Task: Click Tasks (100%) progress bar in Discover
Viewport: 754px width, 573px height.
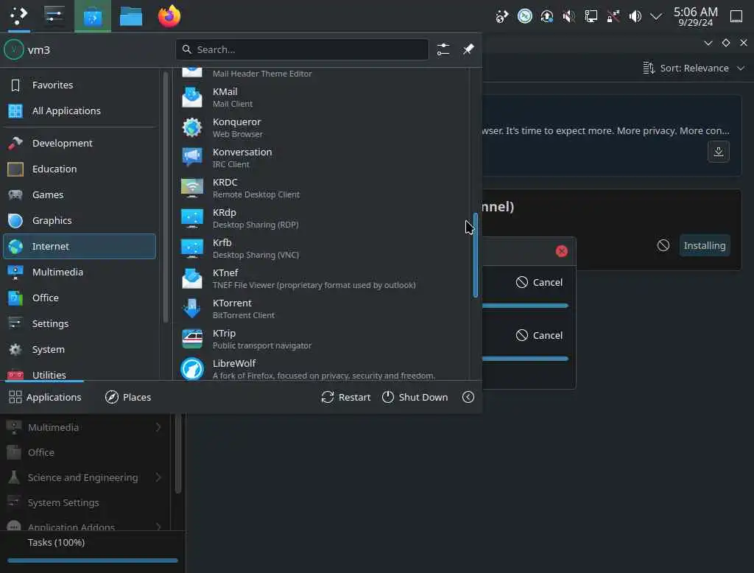Action: click(92, 560)
